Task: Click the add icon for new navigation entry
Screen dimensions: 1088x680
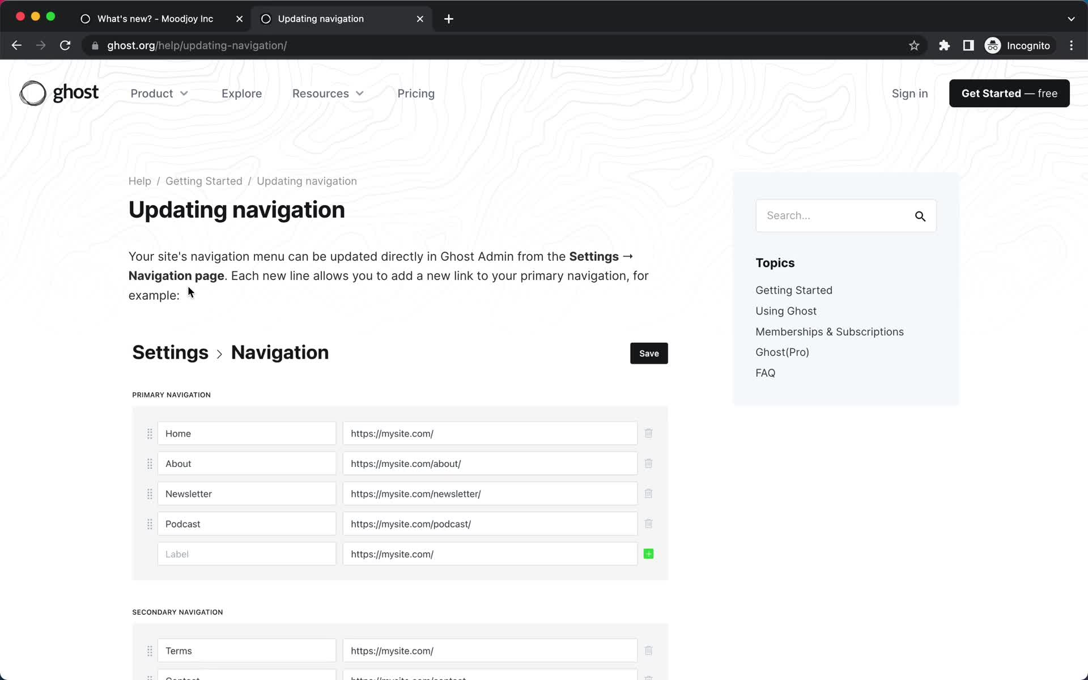Action: [649, 554]
